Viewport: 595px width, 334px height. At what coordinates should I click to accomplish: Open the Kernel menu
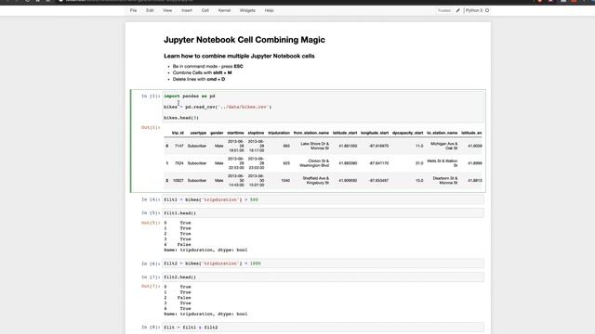click(224, 10)
